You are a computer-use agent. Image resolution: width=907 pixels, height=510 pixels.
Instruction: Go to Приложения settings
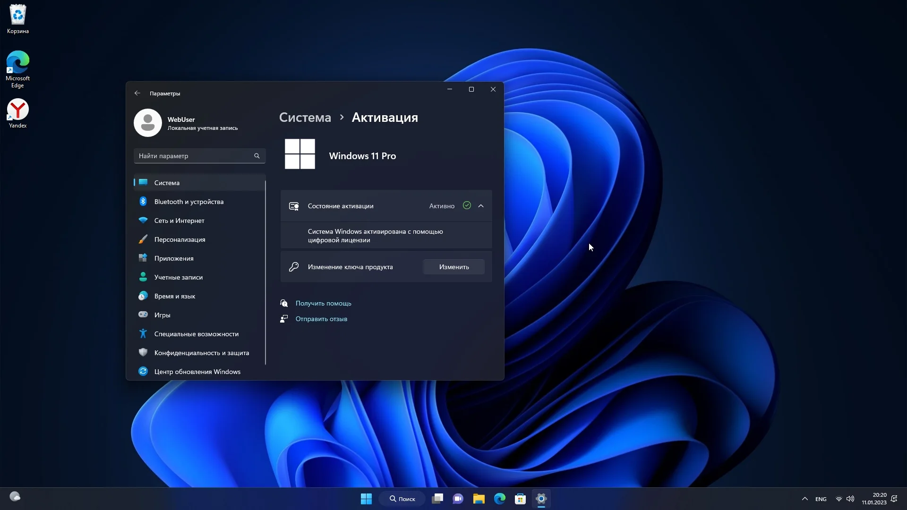[173, 258]
